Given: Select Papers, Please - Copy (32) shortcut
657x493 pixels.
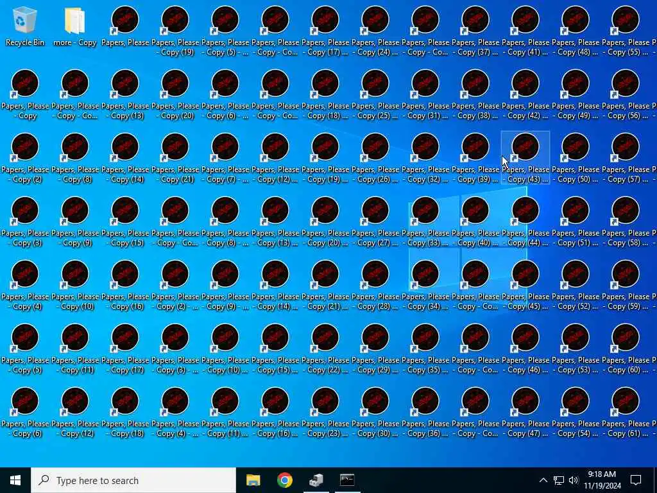Looking at the screenshot, I should tap(425, 159).
